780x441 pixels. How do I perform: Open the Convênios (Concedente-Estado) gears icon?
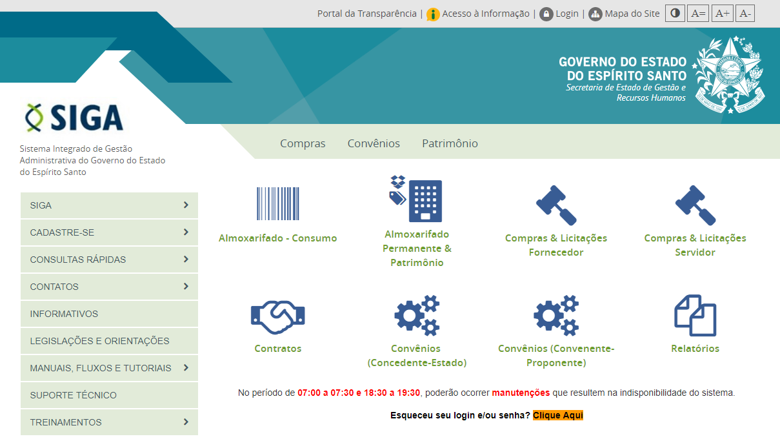click(x=417, y=316)
